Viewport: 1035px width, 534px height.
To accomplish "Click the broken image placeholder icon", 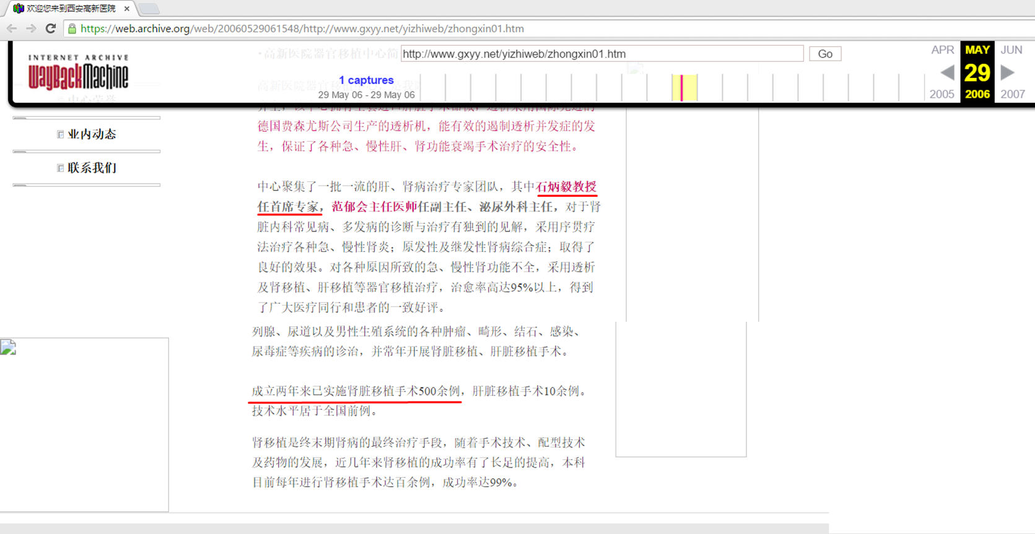I will coord(8,347).
